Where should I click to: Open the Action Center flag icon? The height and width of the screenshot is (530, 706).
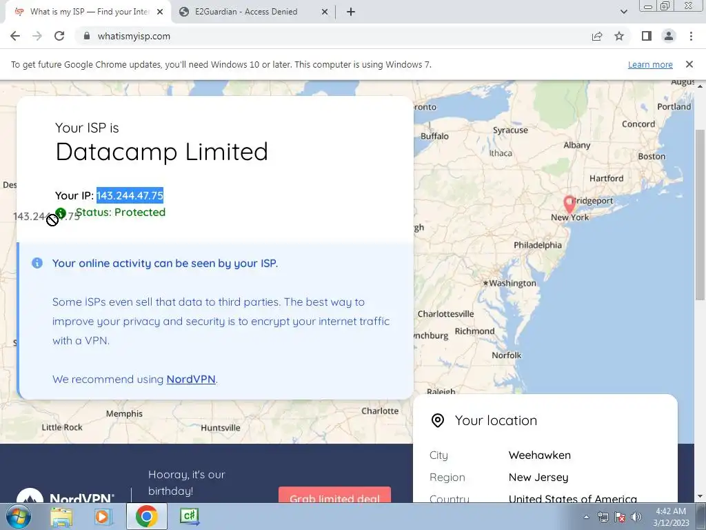click(x=620, y=517)
